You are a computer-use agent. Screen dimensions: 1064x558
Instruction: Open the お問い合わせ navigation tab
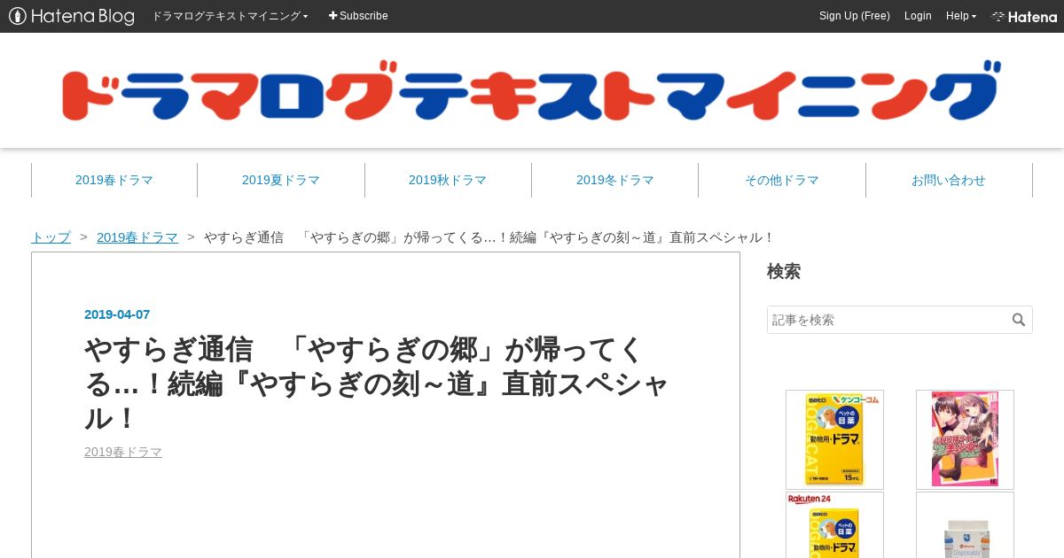(949, 180)
